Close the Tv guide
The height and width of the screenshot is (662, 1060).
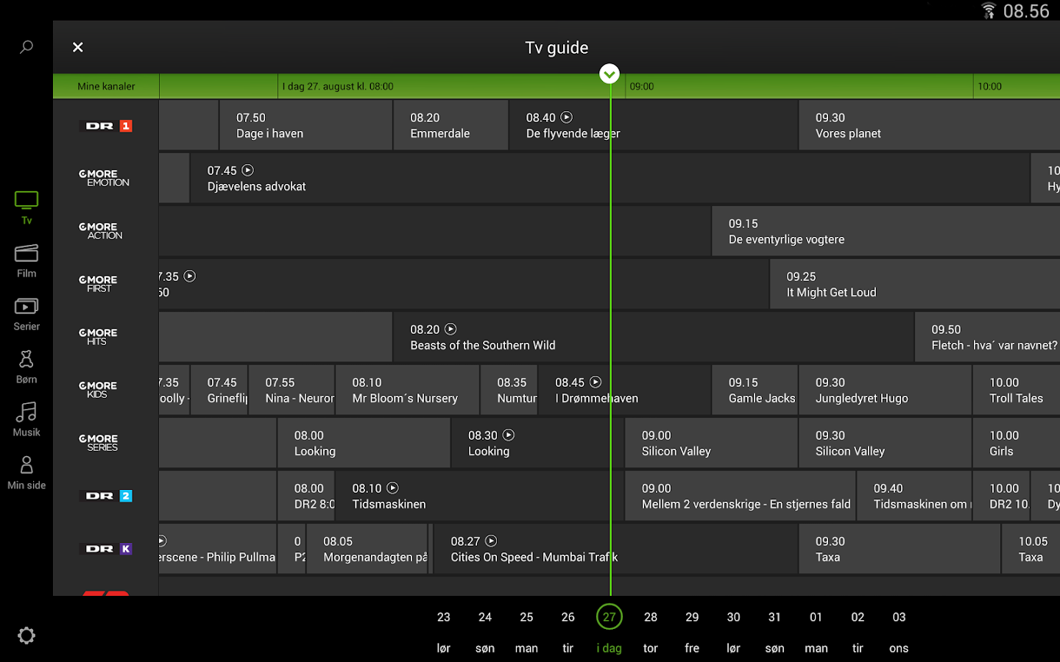pos(77,46)
